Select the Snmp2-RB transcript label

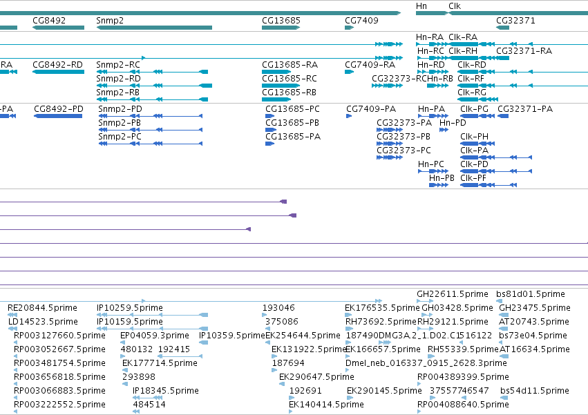point(117,93)
